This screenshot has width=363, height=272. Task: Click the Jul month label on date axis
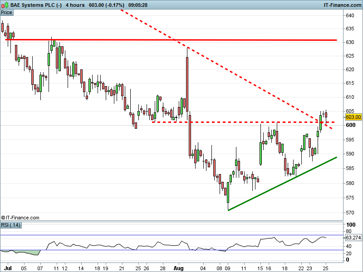(x=8, y=268)
